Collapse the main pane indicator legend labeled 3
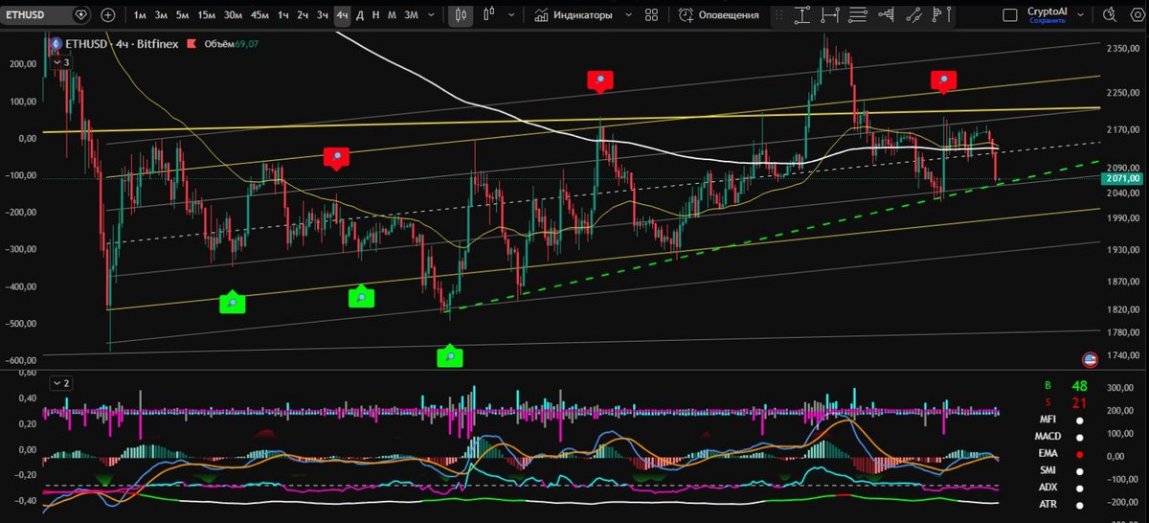Screen dimensions: 1149x523 [x=62, y=62]
